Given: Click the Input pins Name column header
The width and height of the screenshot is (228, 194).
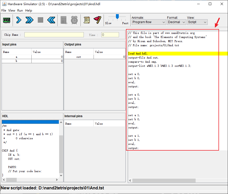Looking at the screenshot, I should (16, 52).
